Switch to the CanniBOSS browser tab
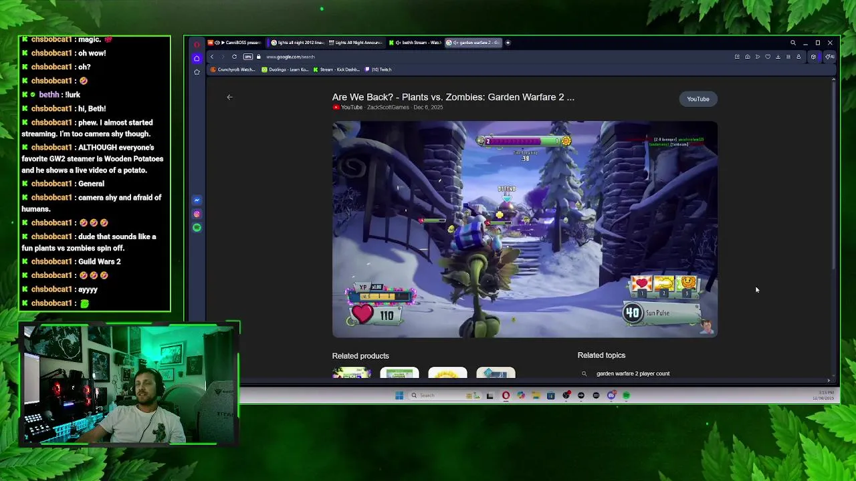The image size is (856, 481). pos(234,43)
